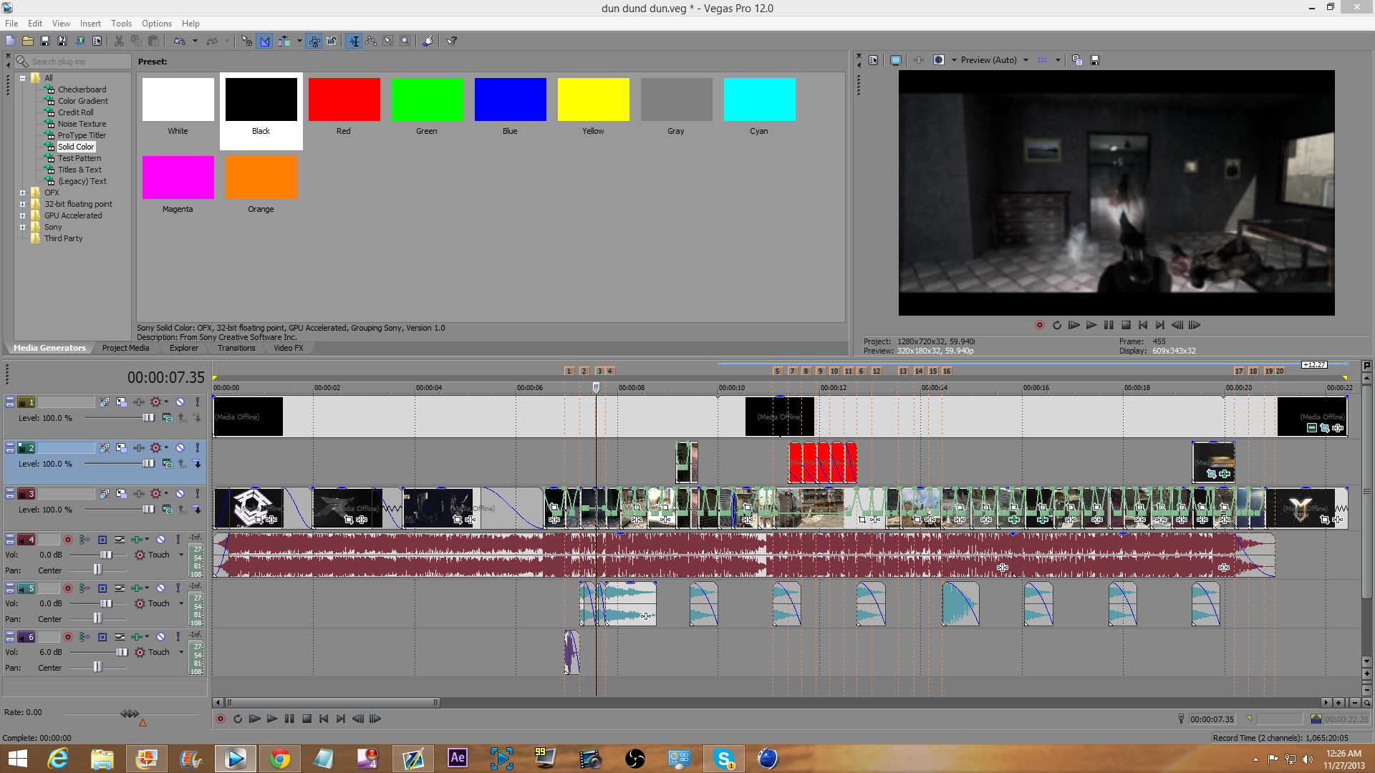
Task: Select the Envelope Edit tool
Action: point(371,41)
